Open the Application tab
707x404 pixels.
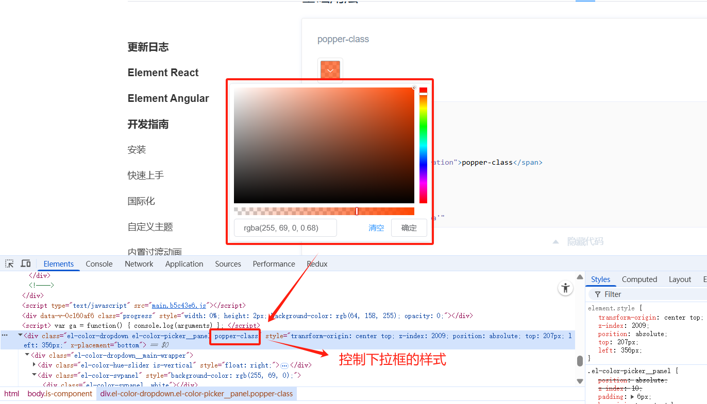point(184,264)
